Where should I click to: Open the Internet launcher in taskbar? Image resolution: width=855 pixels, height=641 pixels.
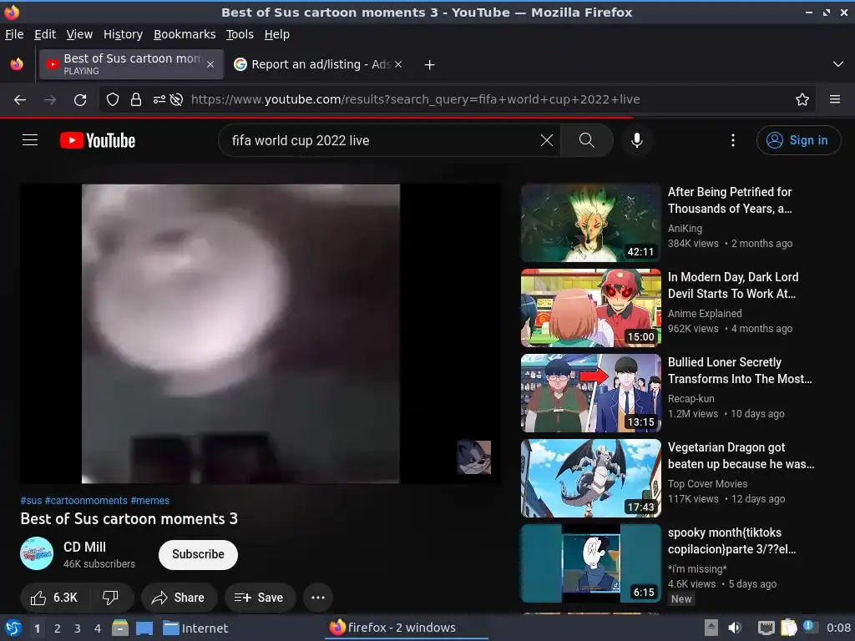click(x=195, y=628)
